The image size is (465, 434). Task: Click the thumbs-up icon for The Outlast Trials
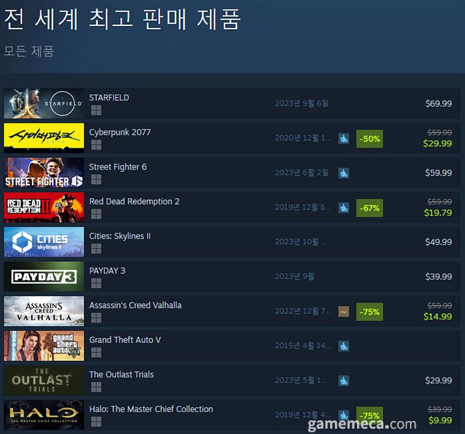coord(343,381)
